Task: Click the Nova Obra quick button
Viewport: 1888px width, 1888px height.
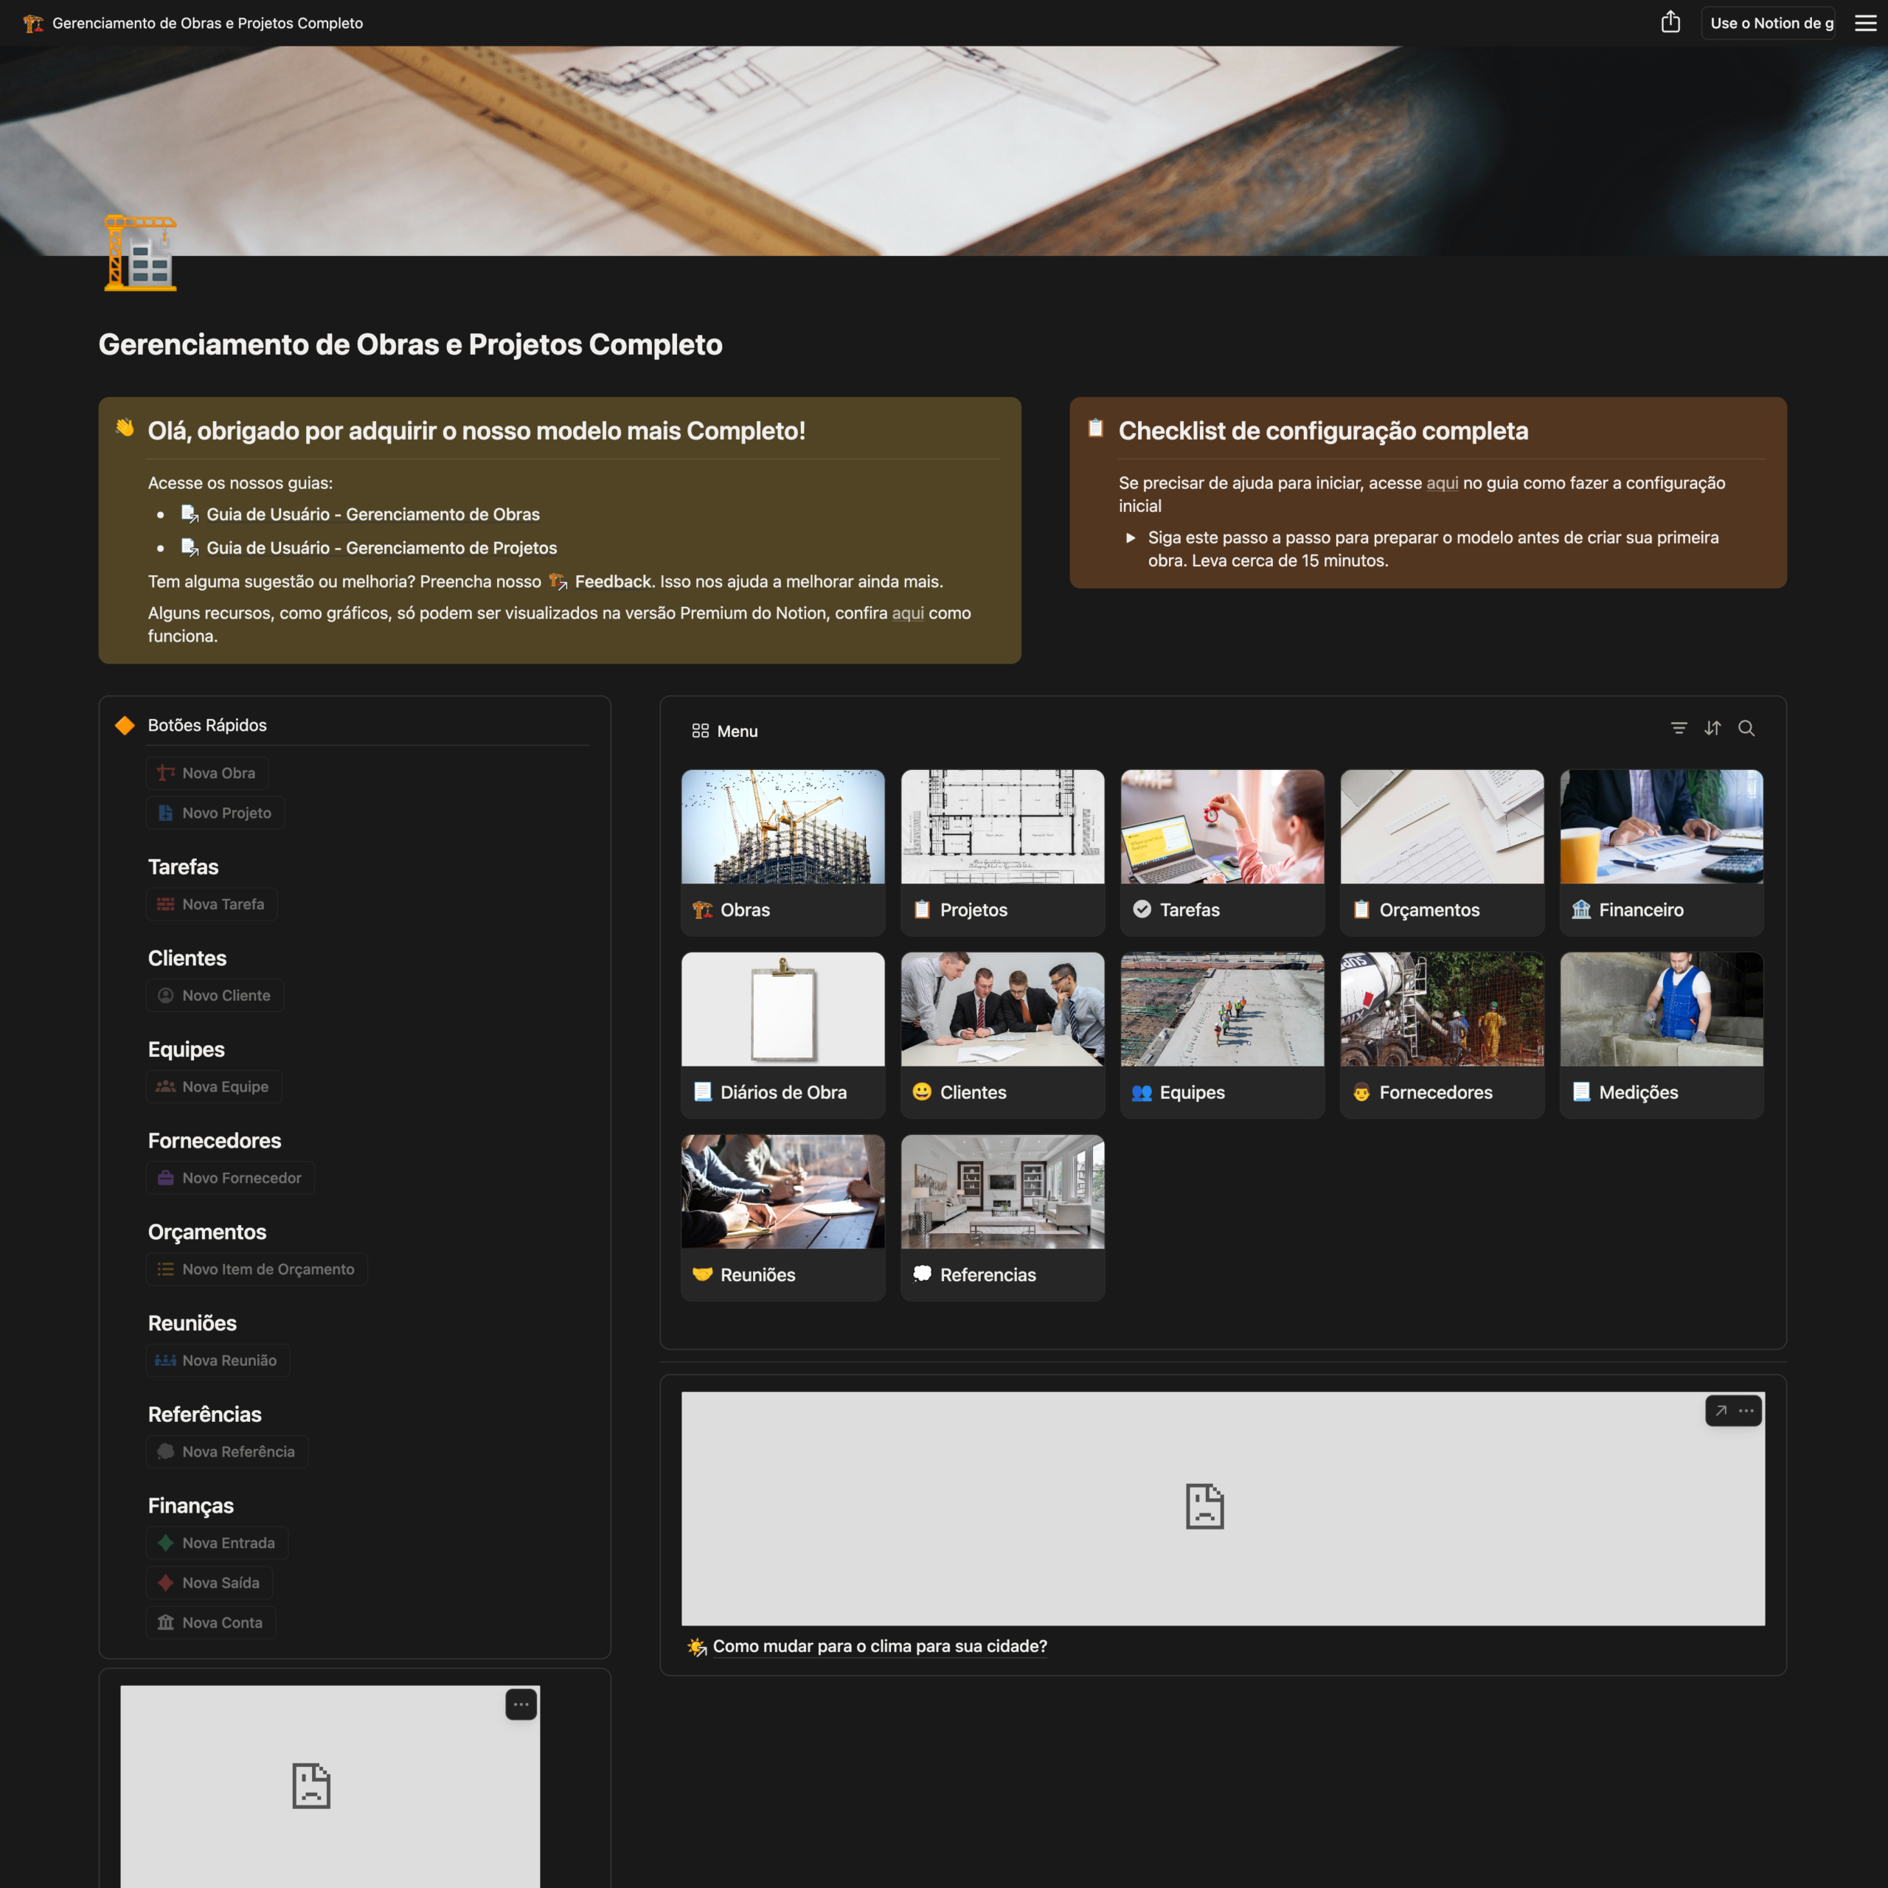Action: coord(207,773)
